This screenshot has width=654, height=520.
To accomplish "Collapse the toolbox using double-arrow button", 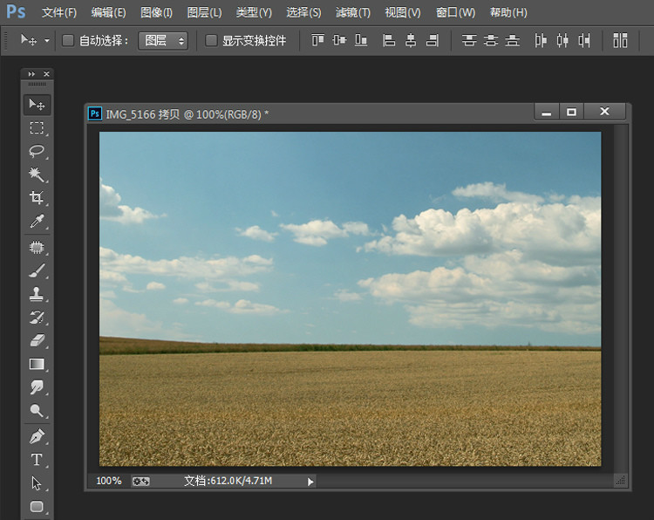I will 32,74.
